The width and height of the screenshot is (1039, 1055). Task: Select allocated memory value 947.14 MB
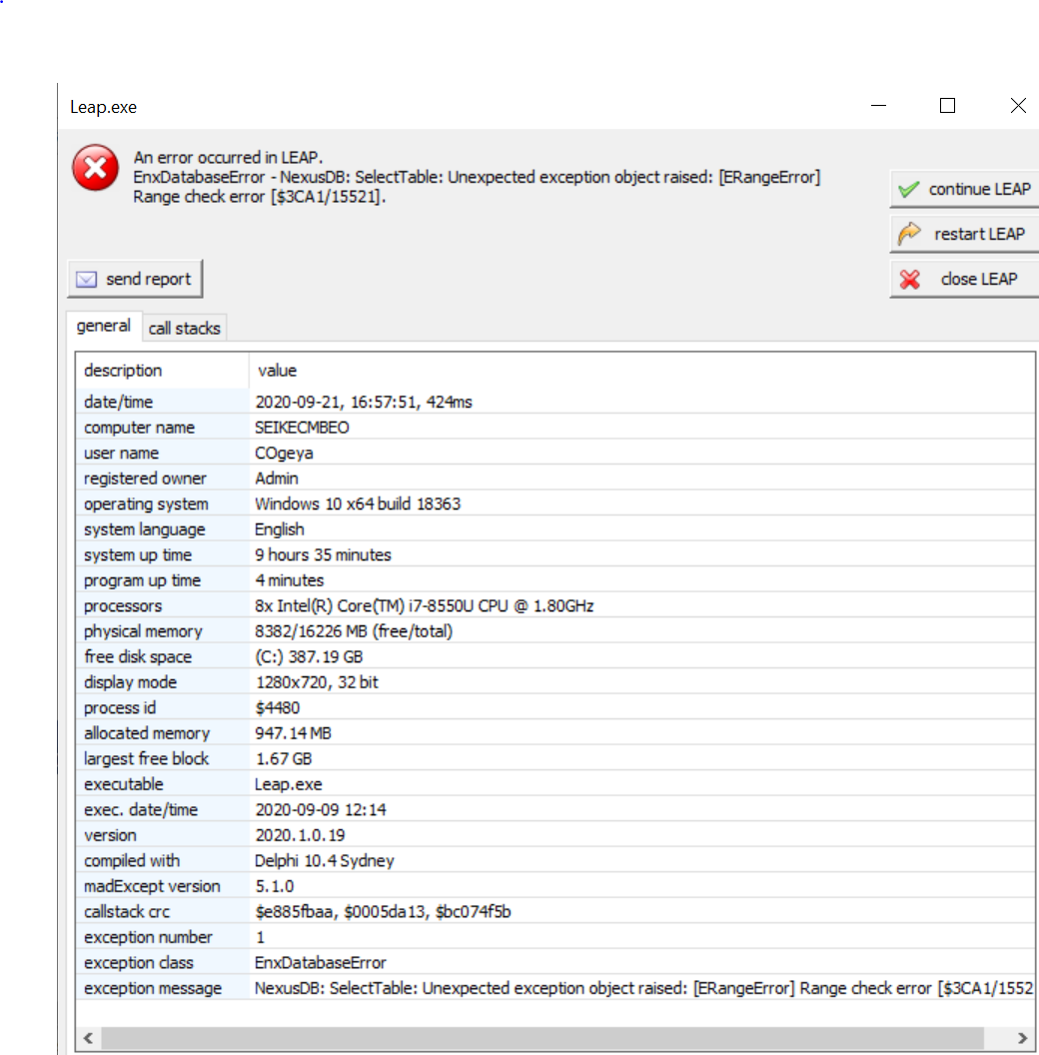tap(293, 733)
